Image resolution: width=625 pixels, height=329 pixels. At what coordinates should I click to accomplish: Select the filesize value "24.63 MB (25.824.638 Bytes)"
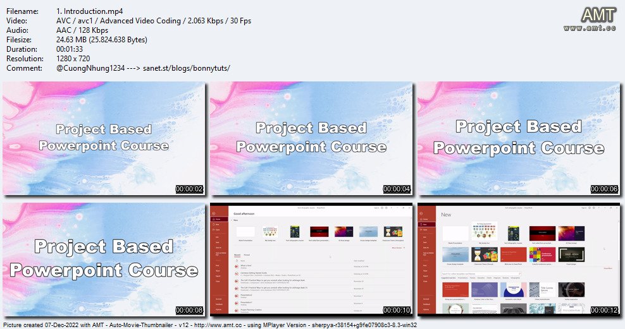tap(102, 40)
